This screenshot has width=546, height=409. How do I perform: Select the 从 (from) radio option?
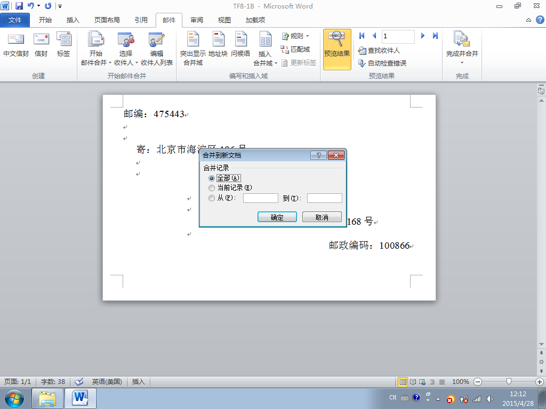pyautogui.click(x=211, y=198)
